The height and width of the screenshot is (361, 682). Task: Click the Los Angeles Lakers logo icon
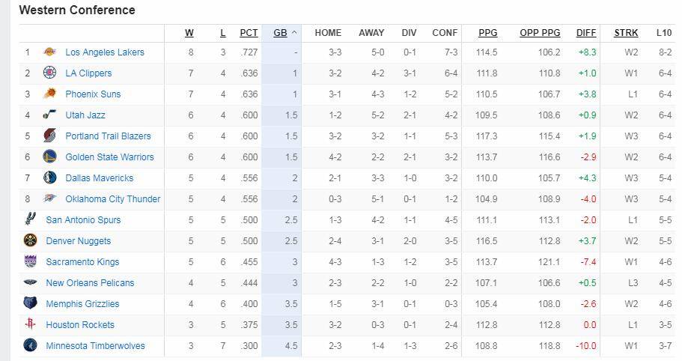[x=49, y=52]
